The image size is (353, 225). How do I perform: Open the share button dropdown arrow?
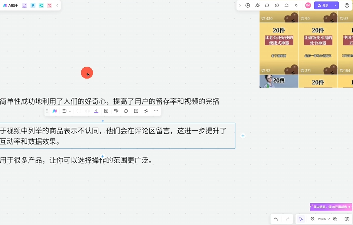click(x=336, y=5)
